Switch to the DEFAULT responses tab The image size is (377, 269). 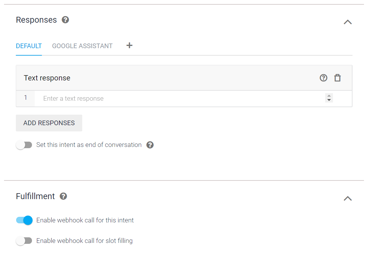[x=29, y=46]
